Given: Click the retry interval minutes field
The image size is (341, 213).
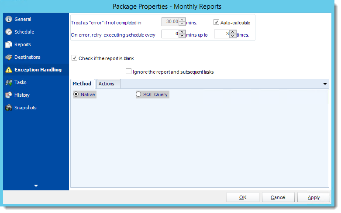Looking at the screenshot, I should [170, 34].
